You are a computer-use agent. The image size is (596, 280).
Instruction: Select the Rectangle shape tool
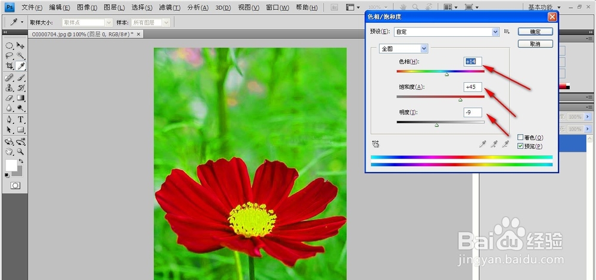[21, 129]
